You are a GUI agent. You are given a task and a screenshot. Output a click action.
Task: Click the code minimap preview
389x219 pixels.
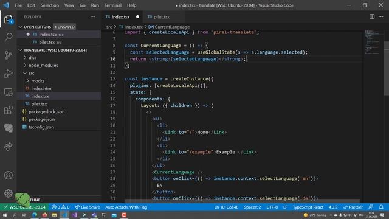373,42
